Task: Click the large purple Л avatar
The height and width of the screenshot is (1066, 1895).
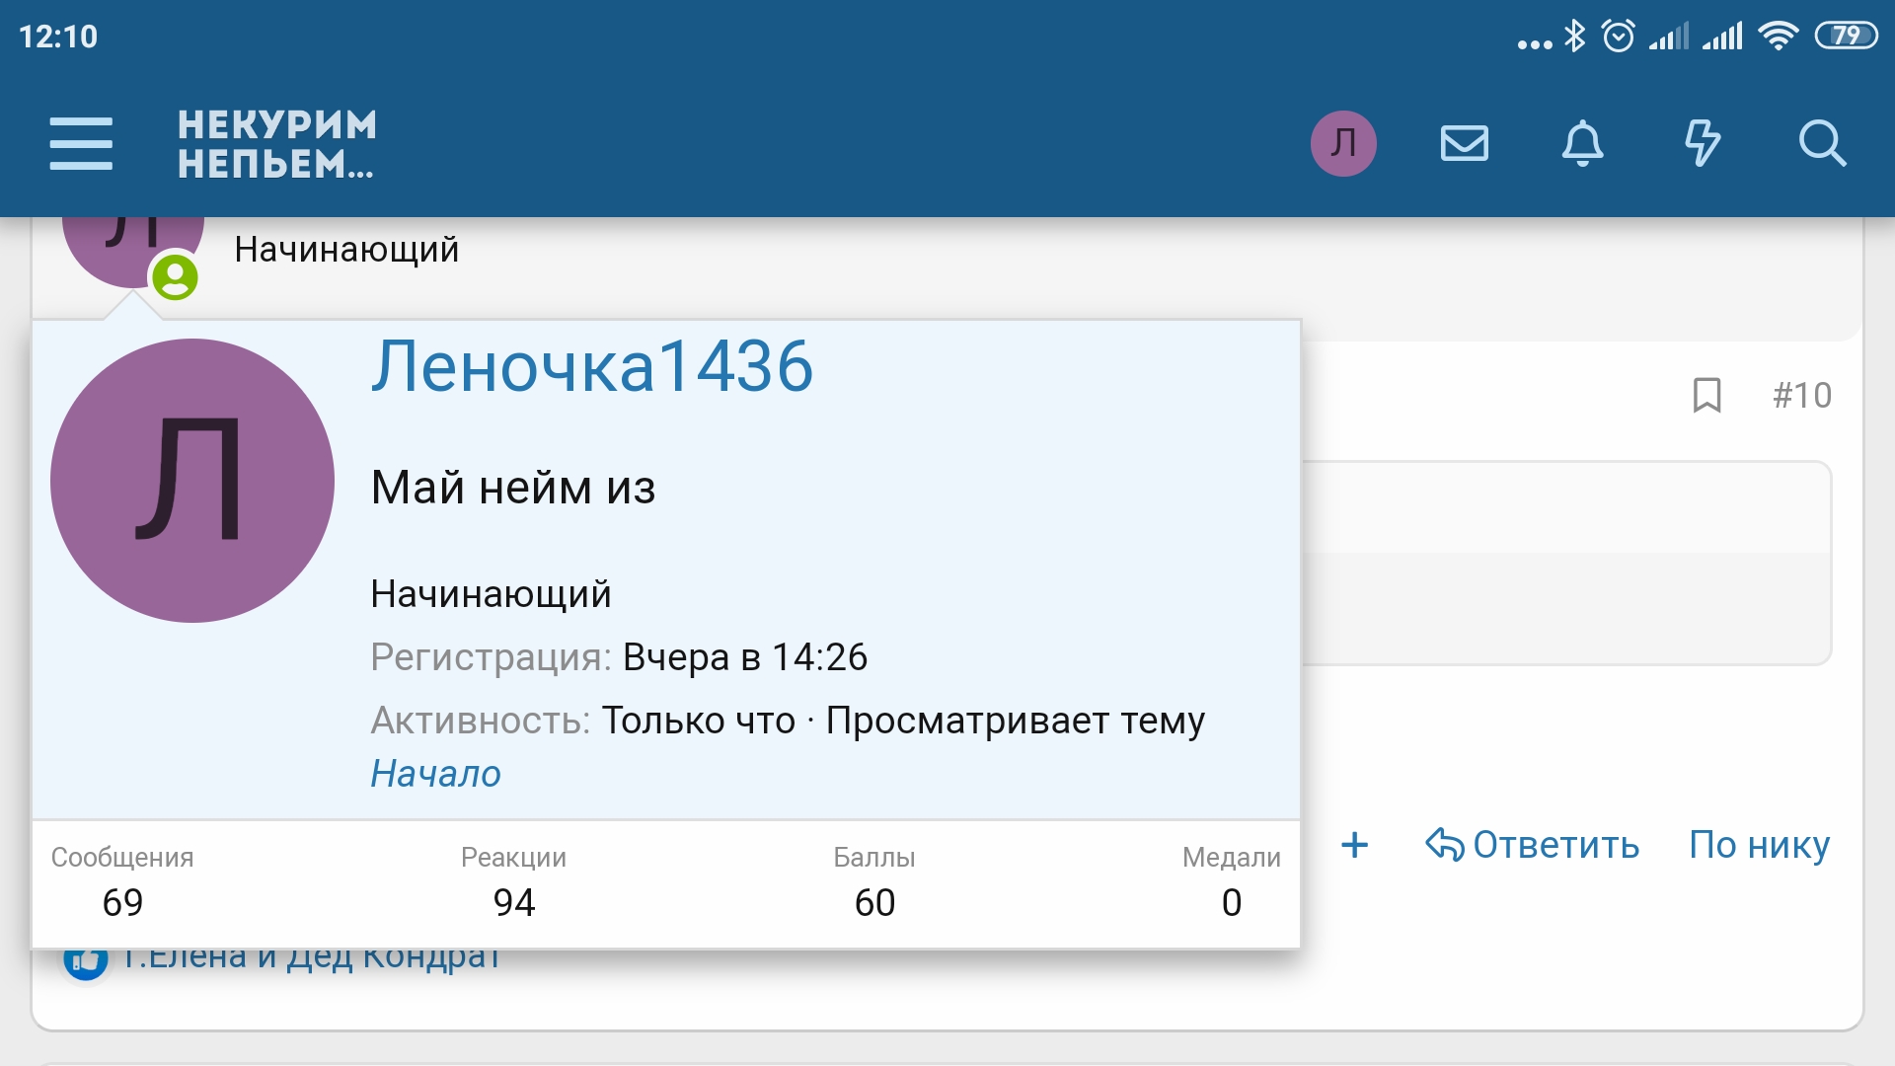Action: pos(192,481)
